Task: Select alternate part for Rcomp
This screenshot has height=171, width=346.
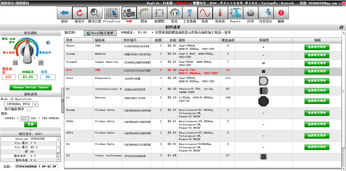Action: click(x=317, y=113)
